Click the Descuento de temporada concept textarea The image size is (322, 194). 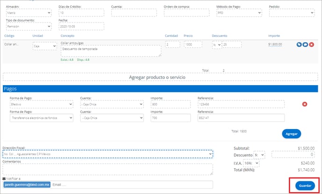tap(111, 51)
